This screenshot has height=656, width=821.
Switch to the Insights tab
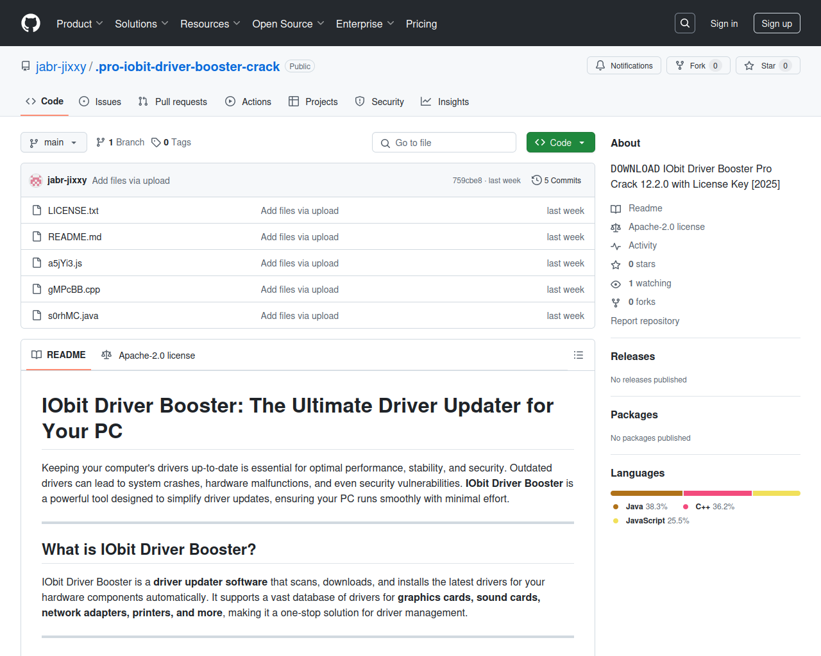click(444, 101)
